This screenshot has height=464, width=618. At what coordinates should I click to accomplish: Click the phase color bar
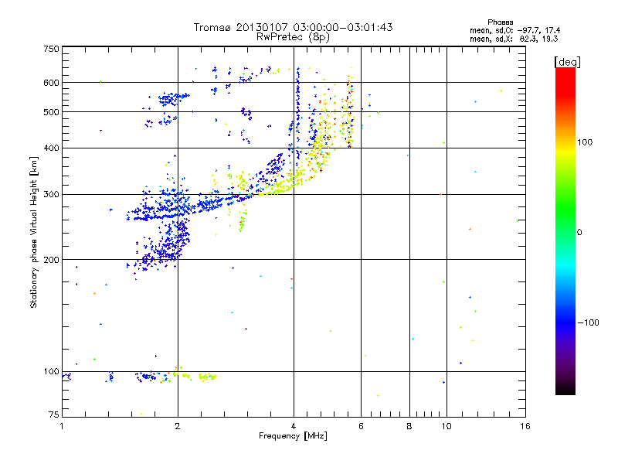click(565, 230)
